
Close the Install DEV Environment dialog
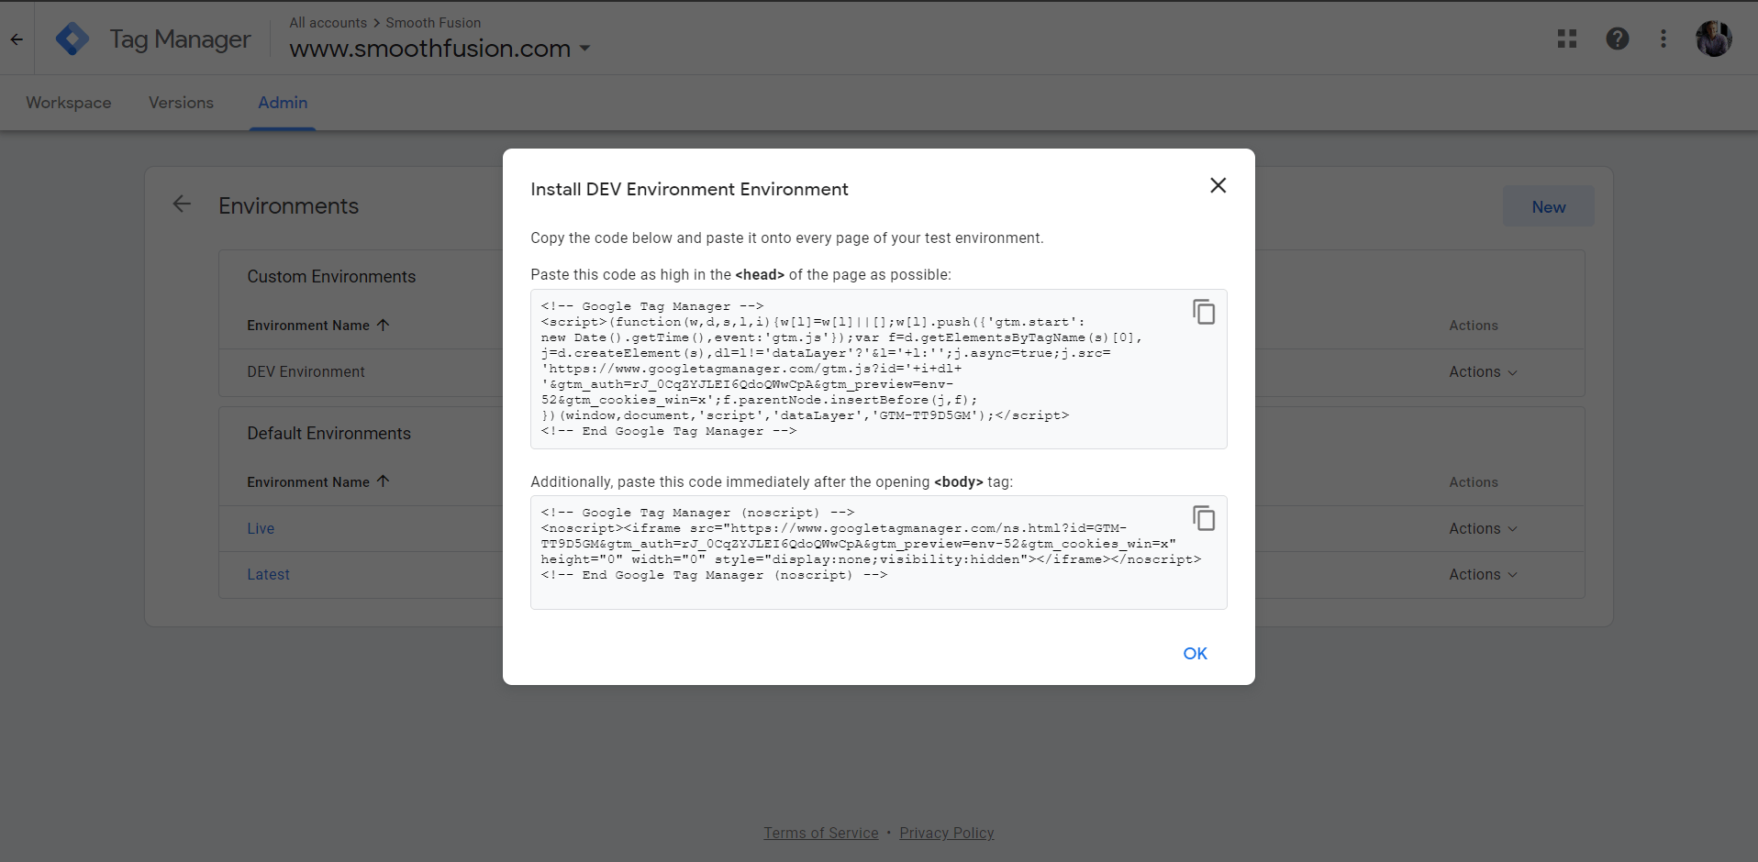coord(1218,185)
